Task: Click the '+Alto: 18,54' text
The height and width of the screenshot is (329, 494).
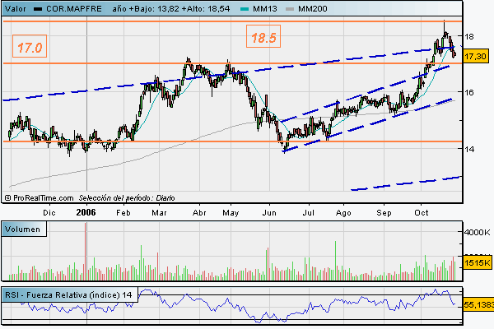Action: point(206,9)
